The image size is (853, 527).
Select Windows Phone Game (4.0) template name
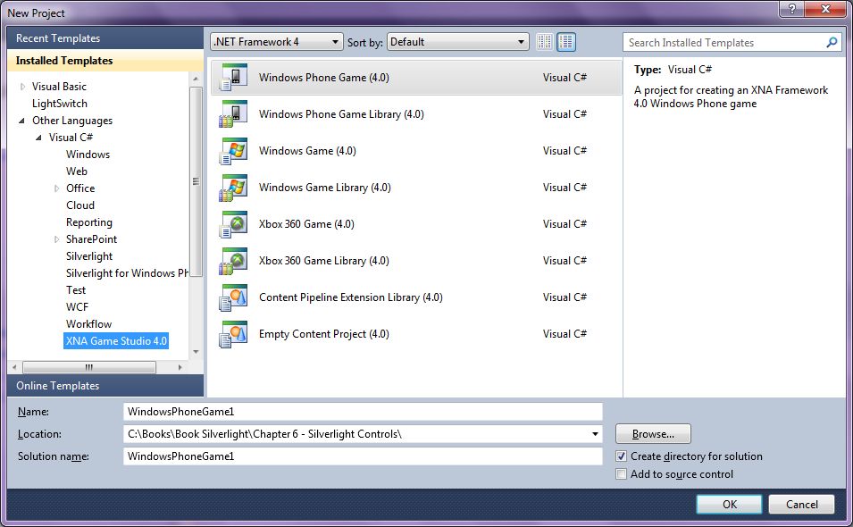pyautogui.click(x=323, y=77)
